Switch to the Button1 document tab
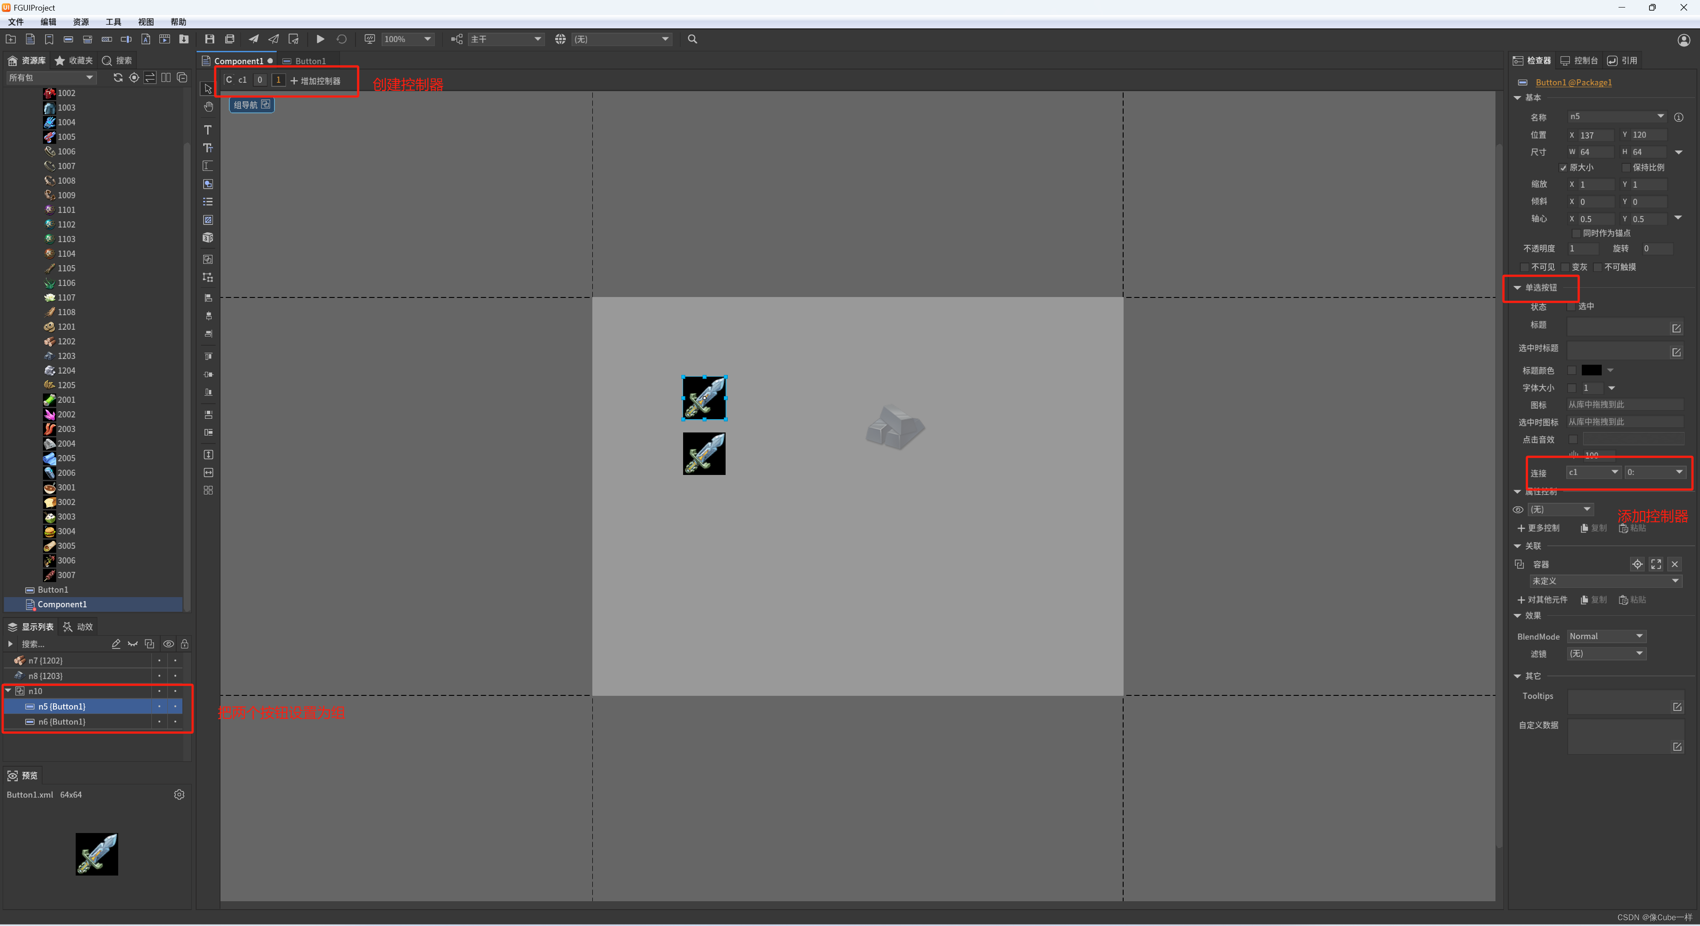The height and width of the screenshot is (926, 1700). (x=309, y=61)
